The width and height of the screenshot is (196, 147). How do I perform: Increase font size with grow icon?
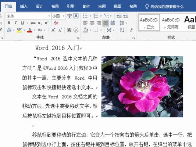point(53,30)
